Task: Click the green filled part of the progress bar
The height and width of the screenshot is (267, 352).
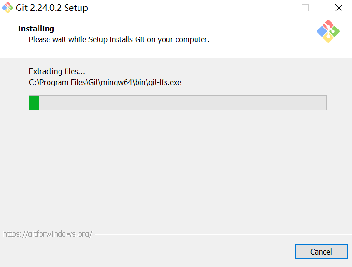Action: tap(34, 103)
